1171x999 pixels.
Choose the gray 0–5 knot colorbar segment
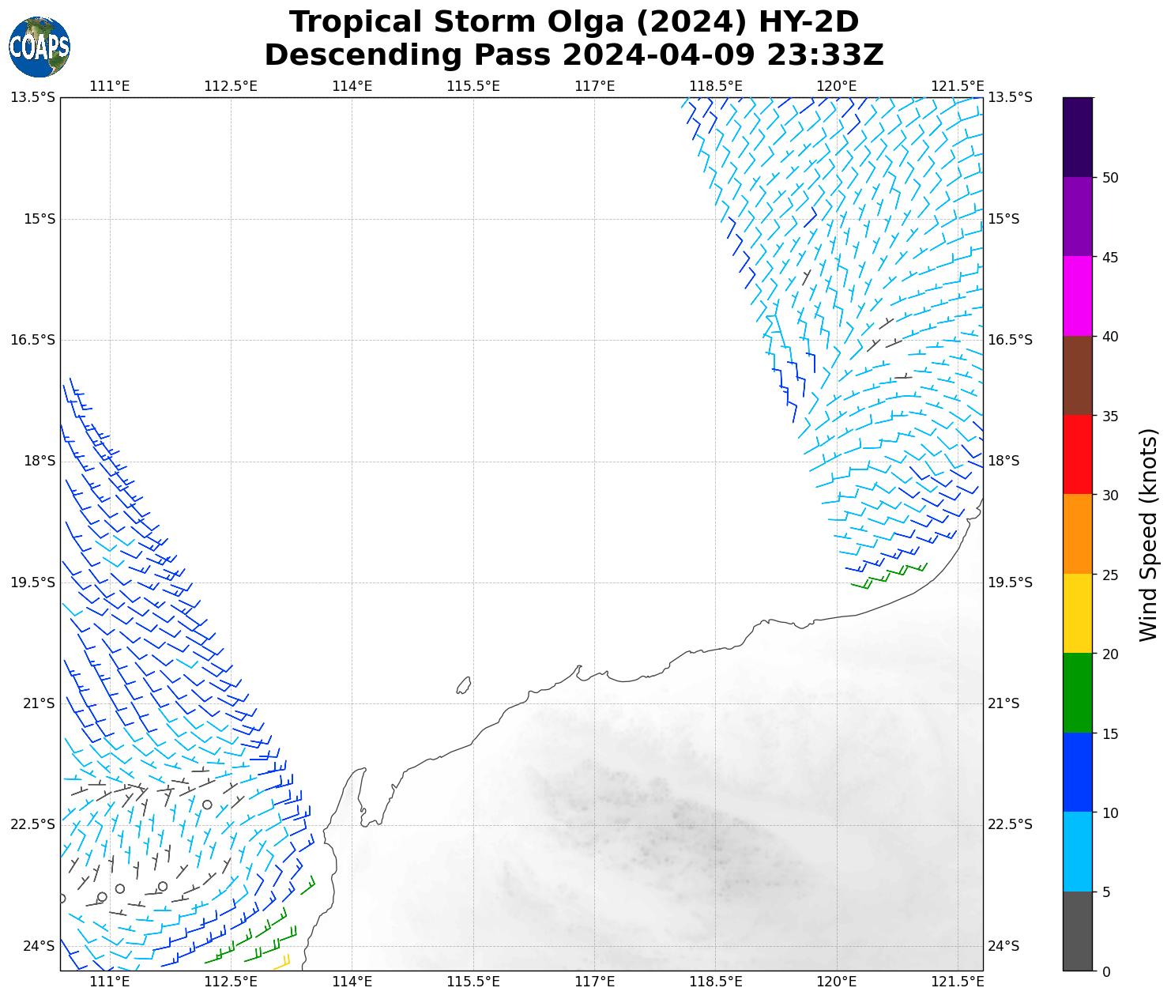tap(1078, 930)
